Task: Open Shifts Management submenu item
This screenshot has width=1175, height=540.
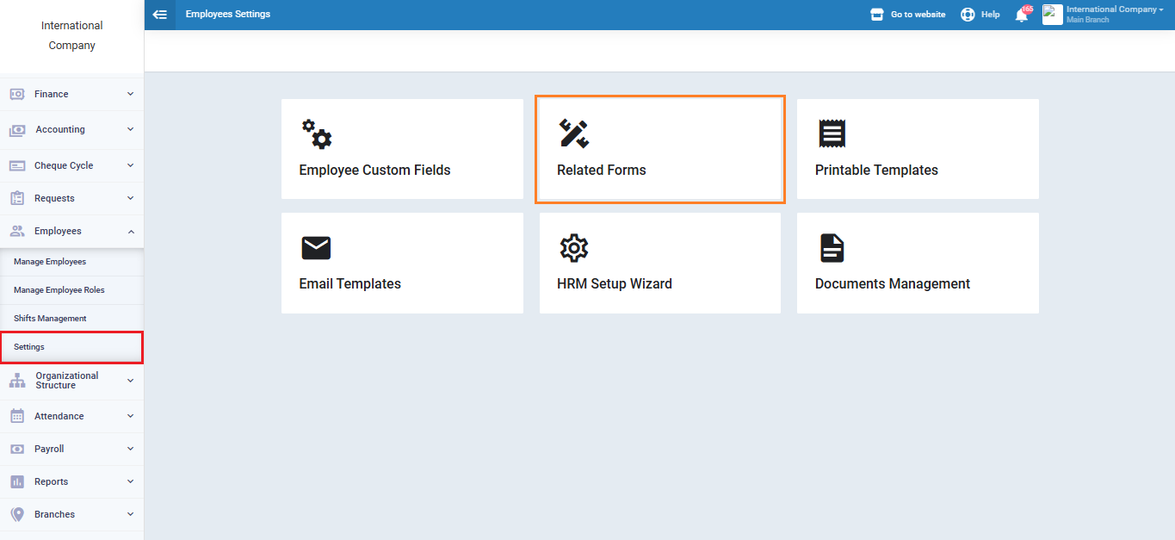Action: coord(50,319)
